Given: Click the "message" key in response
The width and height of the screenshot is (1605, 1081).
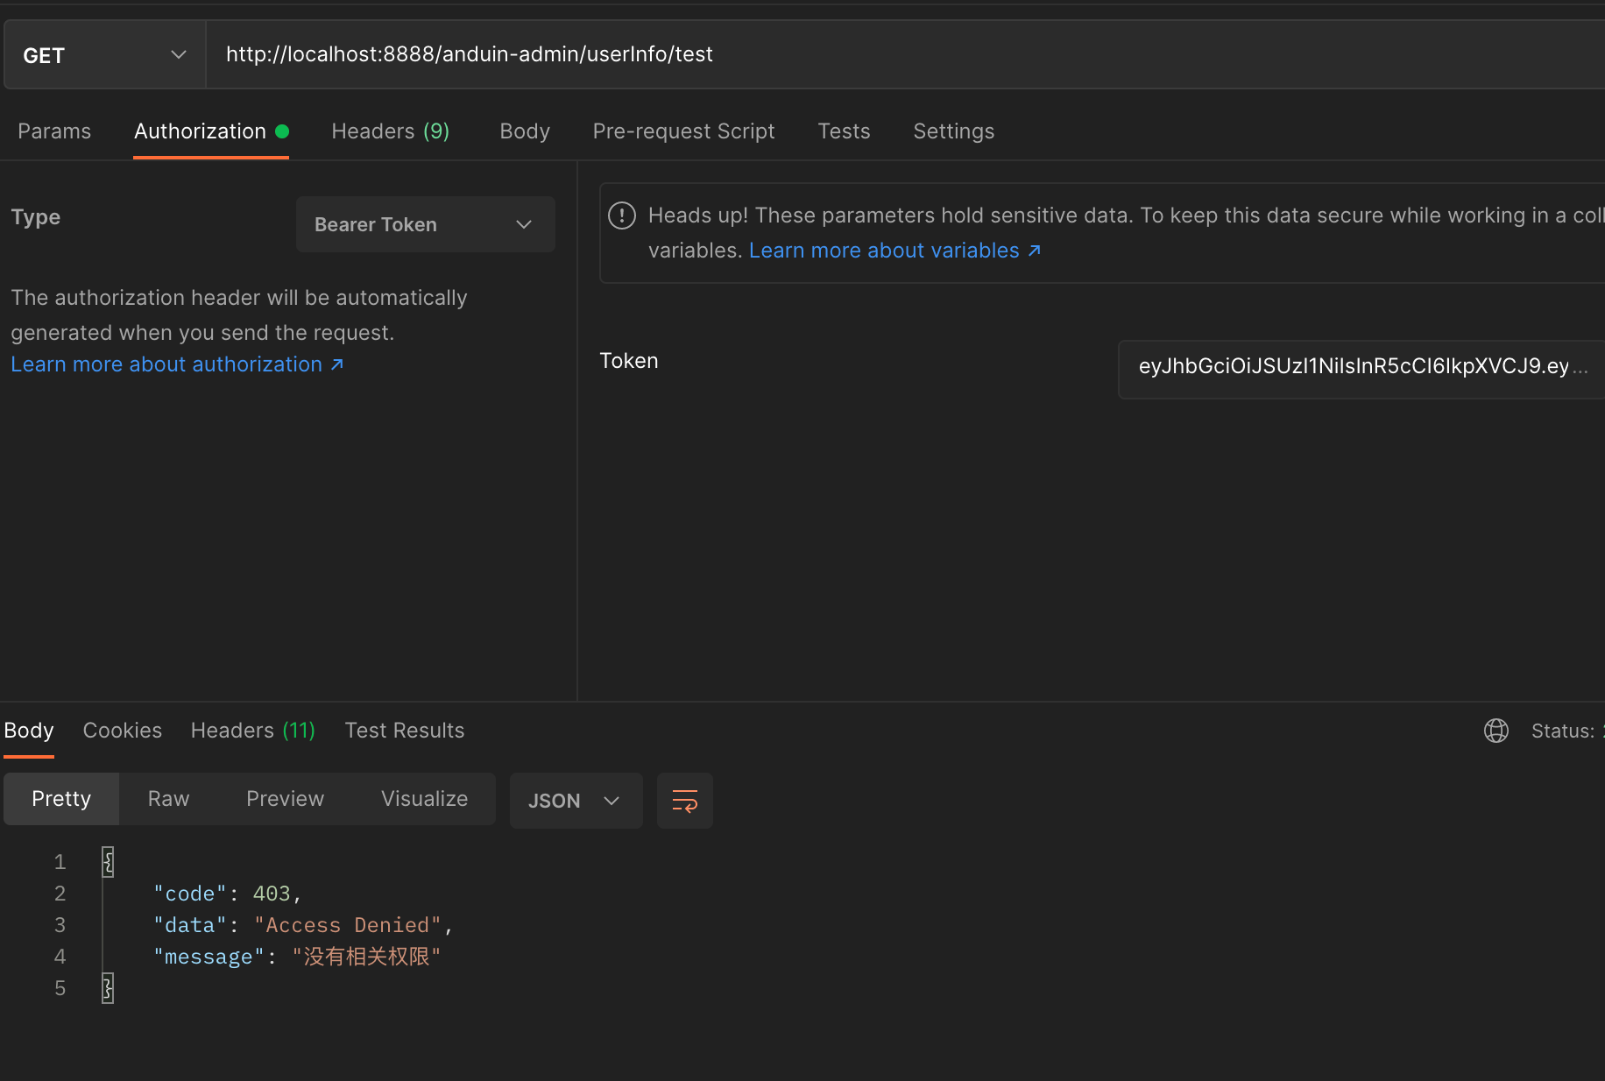Looking at the screenshot, I should [209, 957].
